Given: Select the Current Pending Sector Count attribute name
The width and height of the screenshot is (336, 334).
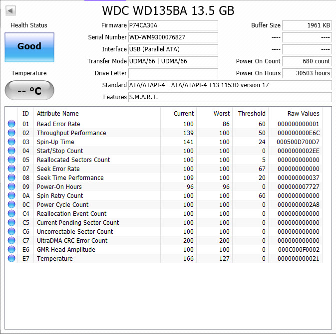Looking at the screenshot, I should (78, 223).
